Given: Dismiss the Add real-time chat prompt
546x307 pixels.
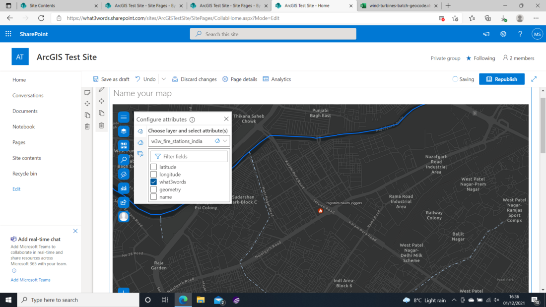Looking at the screenshot, I should tap(75, 231).
